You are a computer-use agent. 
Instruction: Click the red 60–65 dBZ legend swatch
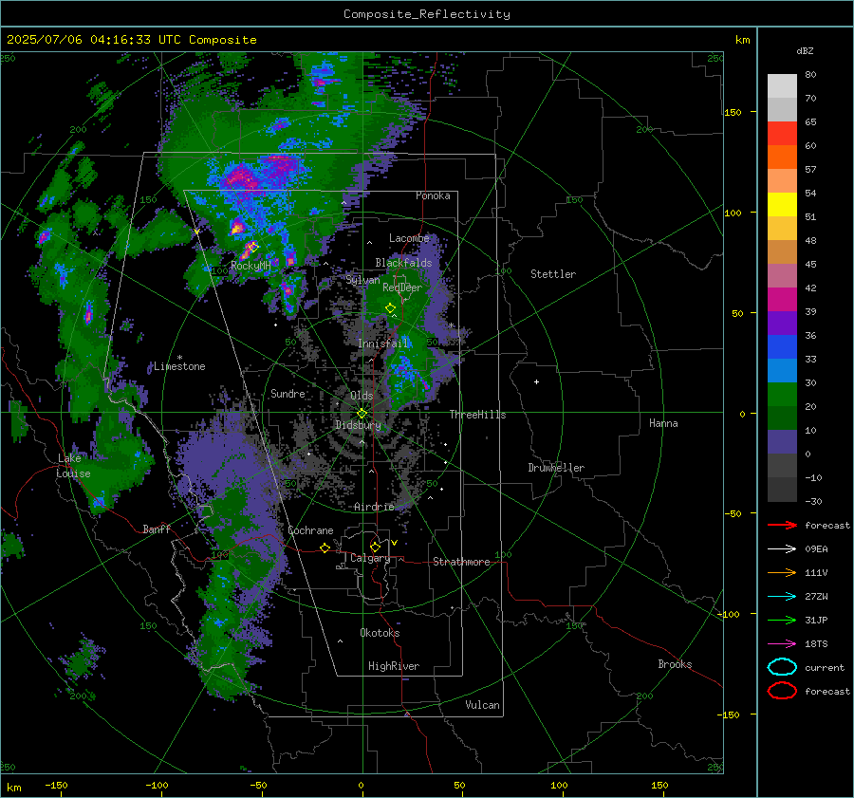tap(782, 134)
